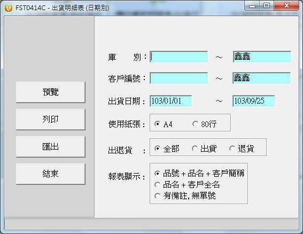Click the end date field 103/09/25
303x234 pixels.
pyautogui.click(x=253, y=101)
